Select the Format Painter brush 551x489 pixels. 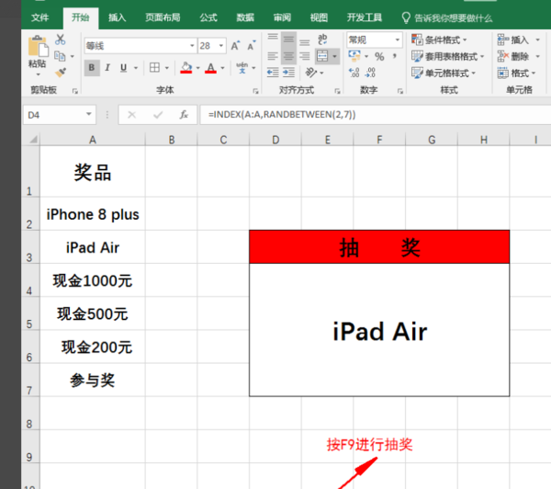pos(61,73)
